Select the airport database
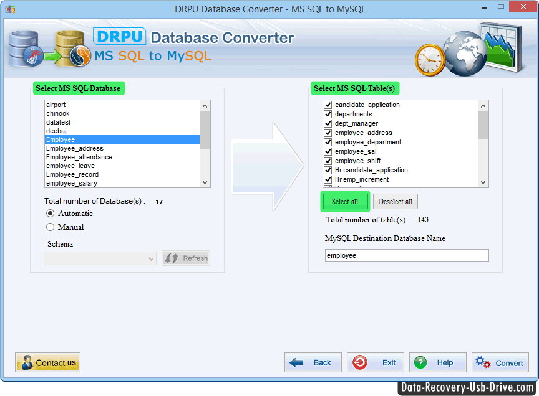Image resolution: width=539 pixels, height=396 pixels. 122,105
